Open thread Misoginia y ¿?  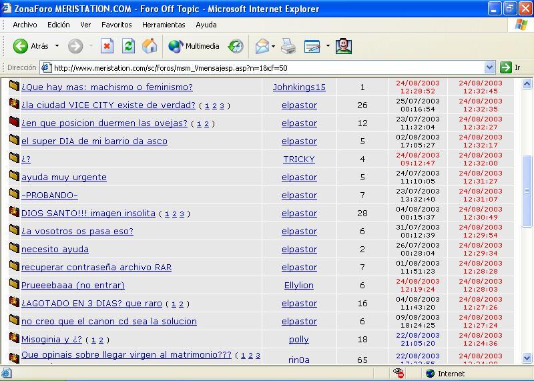(x=51, y=340)
